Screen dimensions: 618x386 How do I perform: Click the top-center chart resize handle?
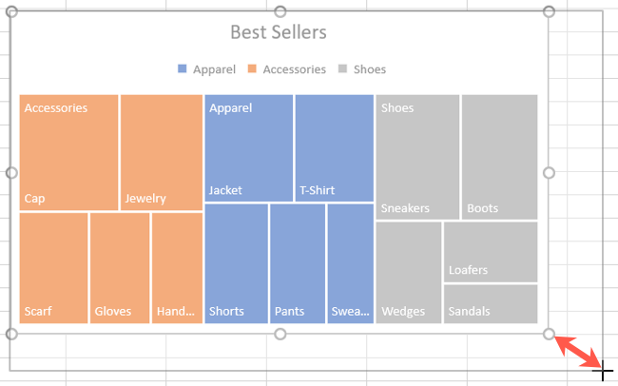click(x=280, y=11)
